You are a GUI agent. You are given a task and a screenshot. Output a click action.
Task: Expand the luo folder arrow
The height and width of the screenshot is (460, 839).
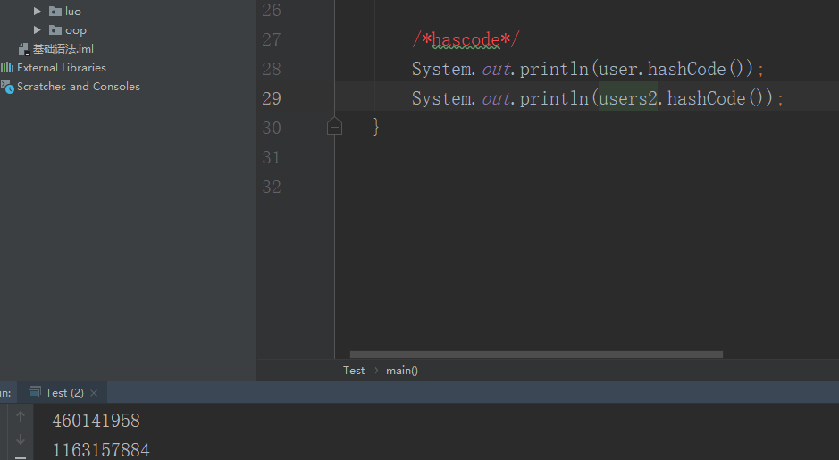coord(37,12)
